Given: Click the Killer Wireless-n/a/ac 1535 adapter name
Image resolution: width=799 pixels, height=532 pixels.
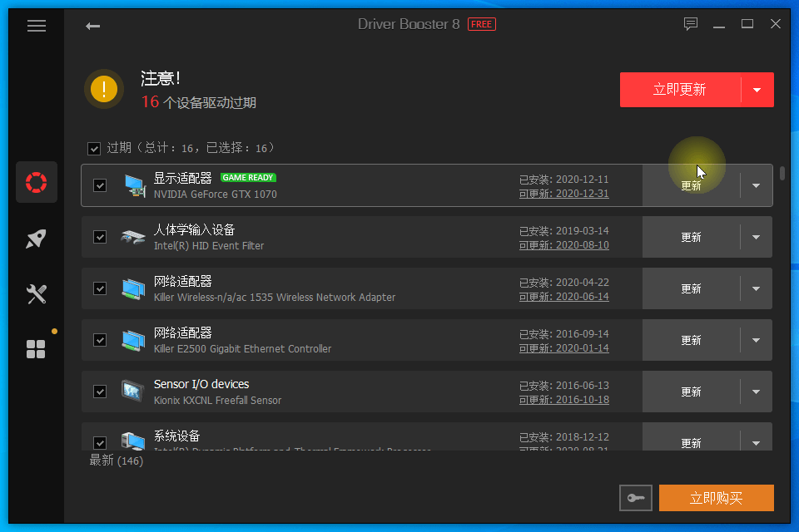Looking at the screenshot, I should [x=275, y=298].
